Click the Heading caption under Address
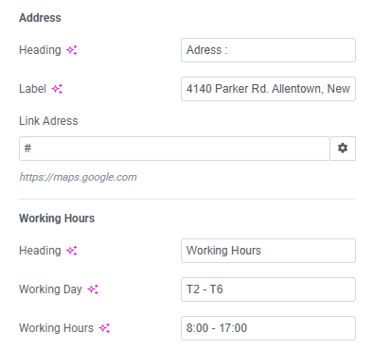Viewport: 373px width, 350px height. coord(40,50)
